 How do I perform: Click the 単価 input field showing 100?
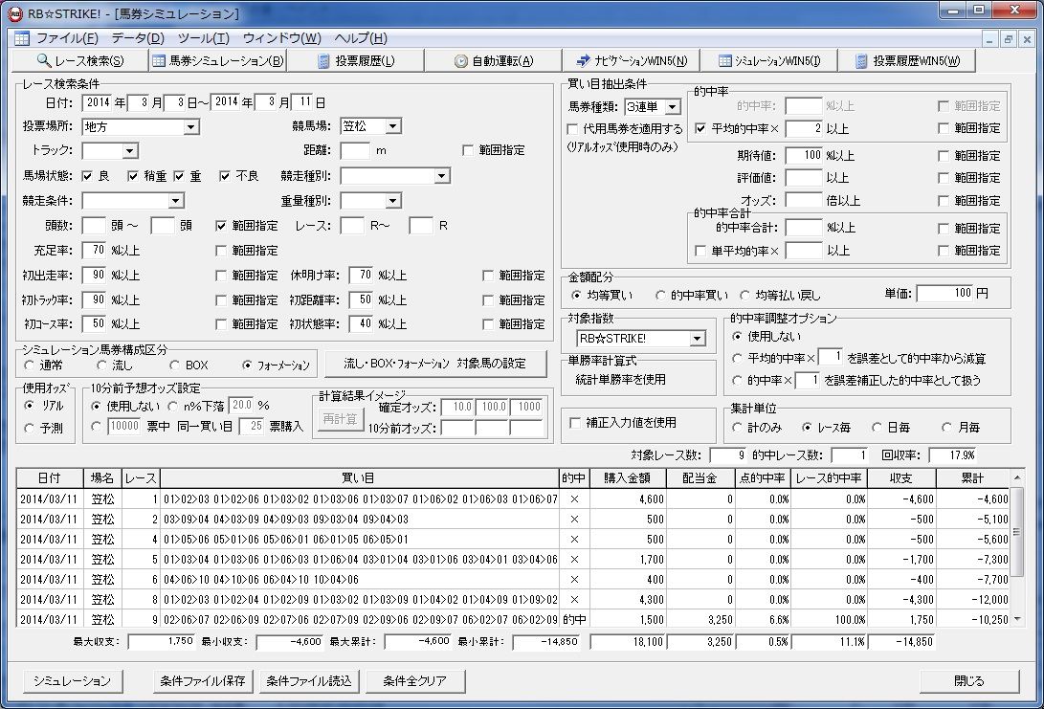[944, 293]
